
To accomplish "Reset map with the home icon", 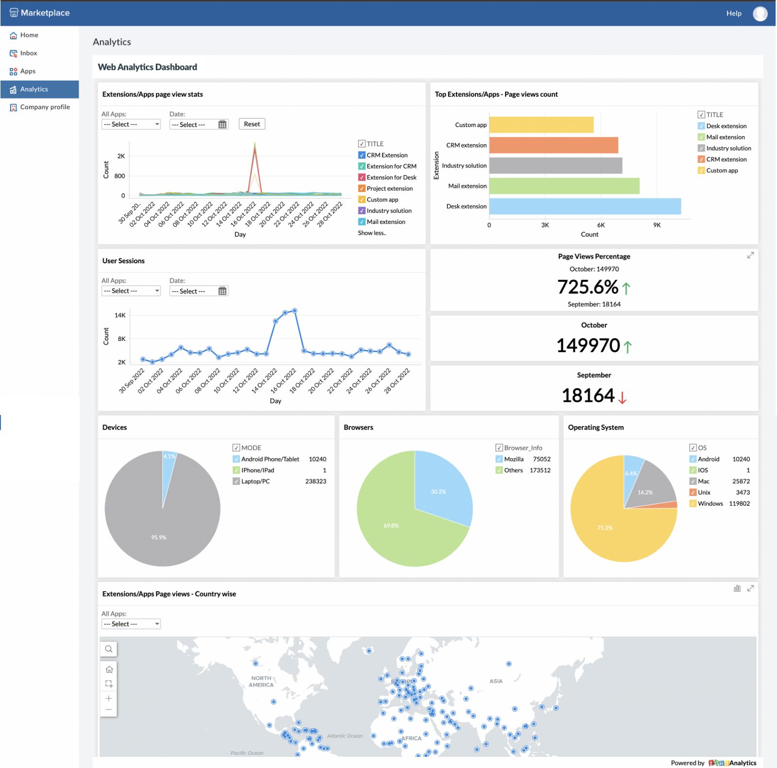I will click(x=109, y=669).
